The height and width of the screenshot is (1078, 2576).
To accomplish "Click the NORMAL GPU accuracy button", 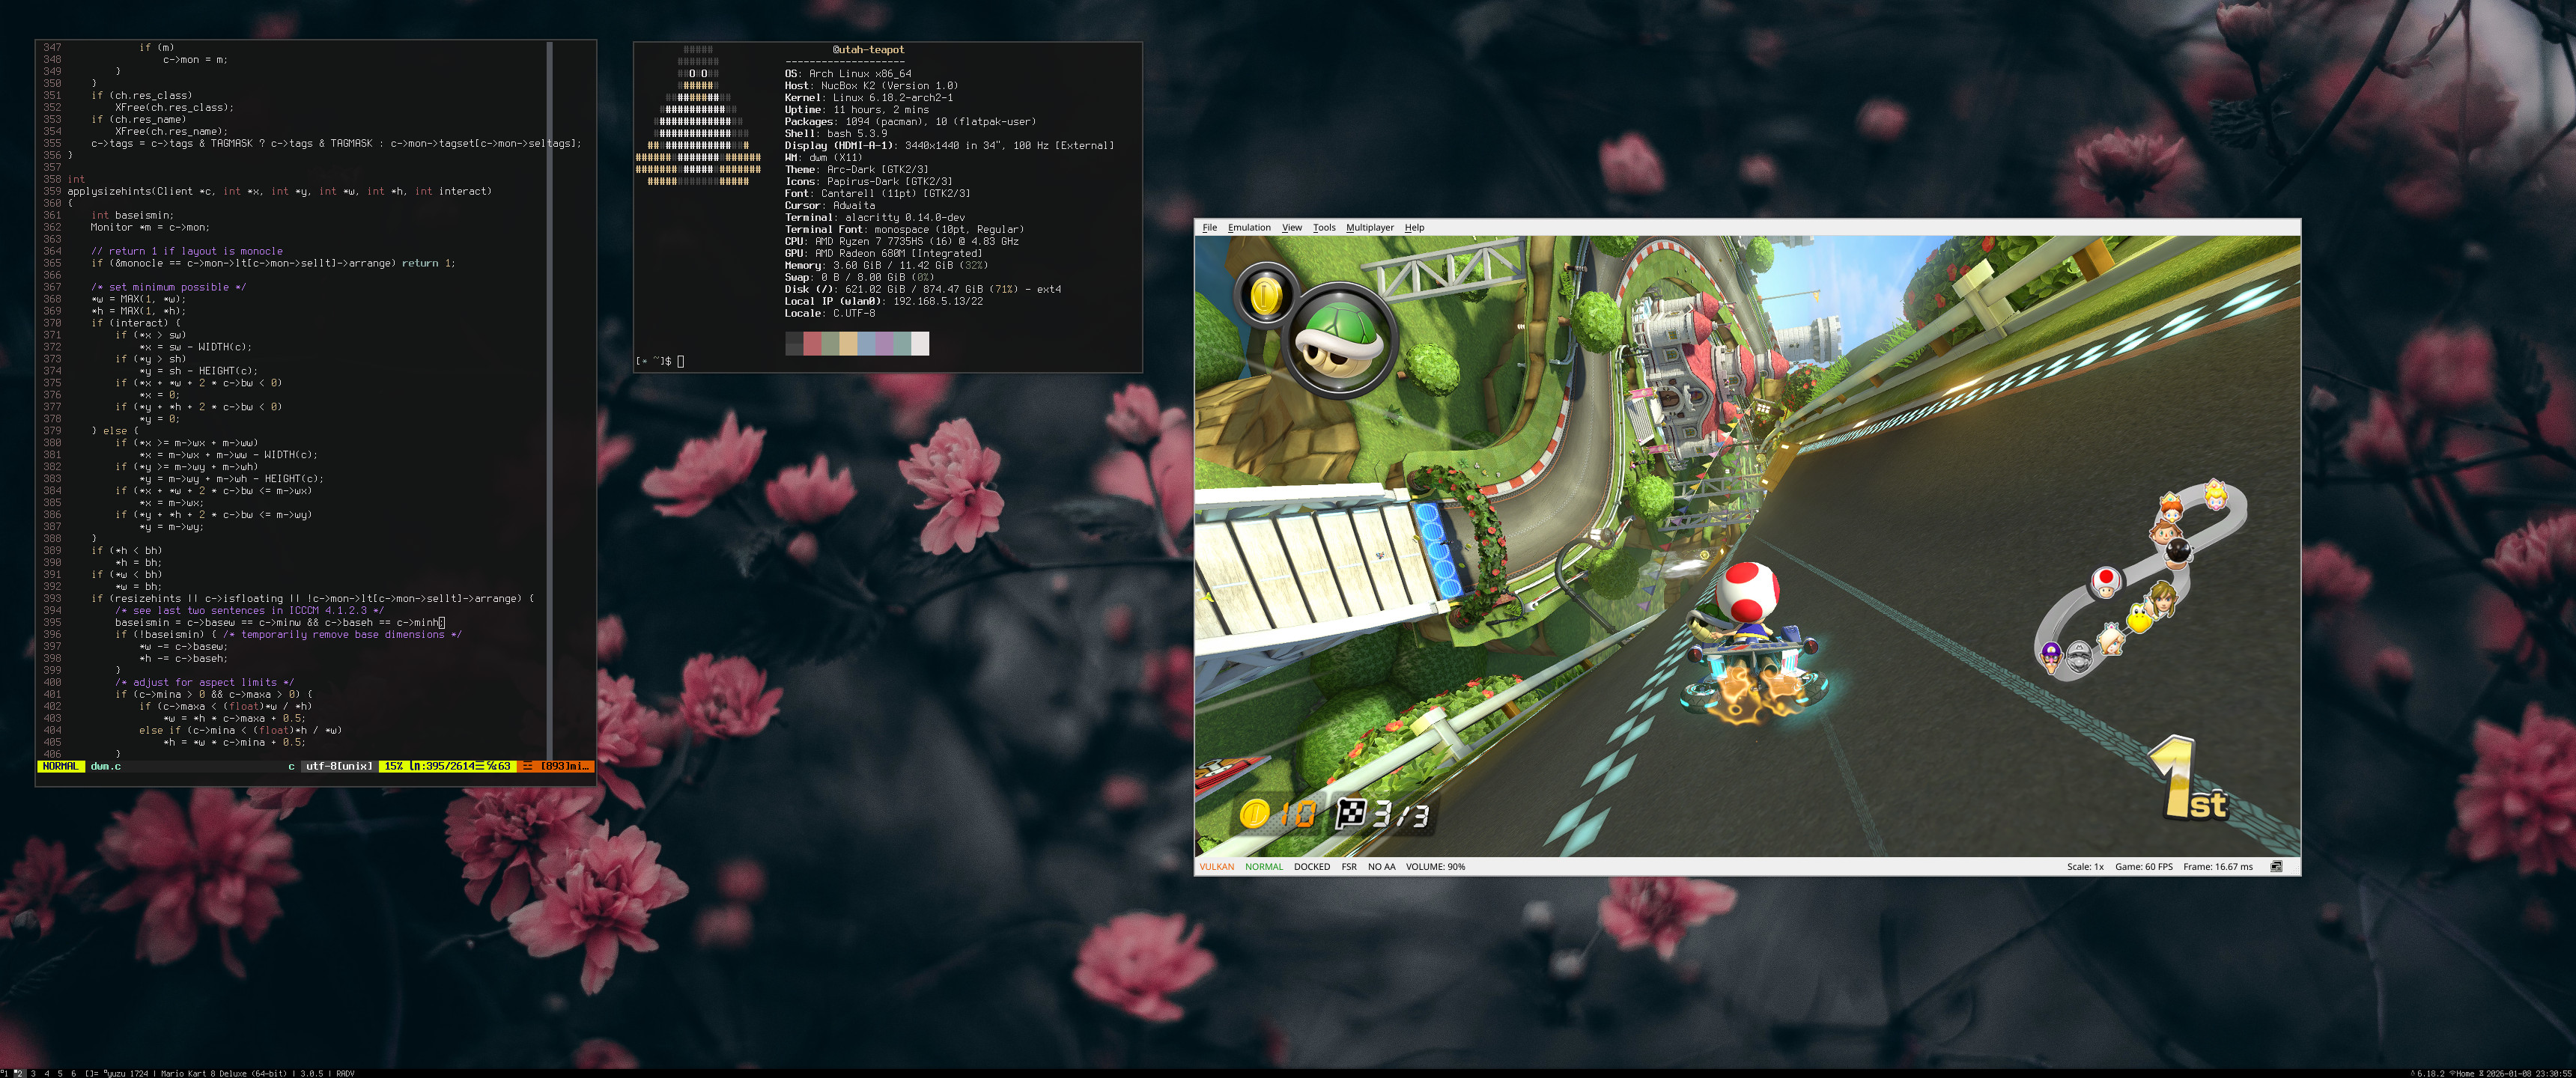I will coord(1263,867).
